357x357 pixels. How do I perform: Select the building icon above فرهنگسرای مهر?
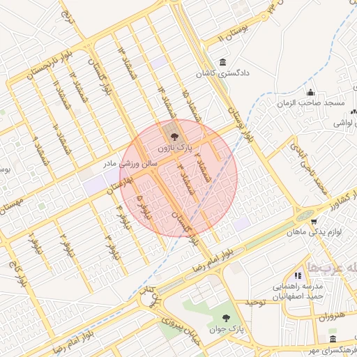coord(333,339)
